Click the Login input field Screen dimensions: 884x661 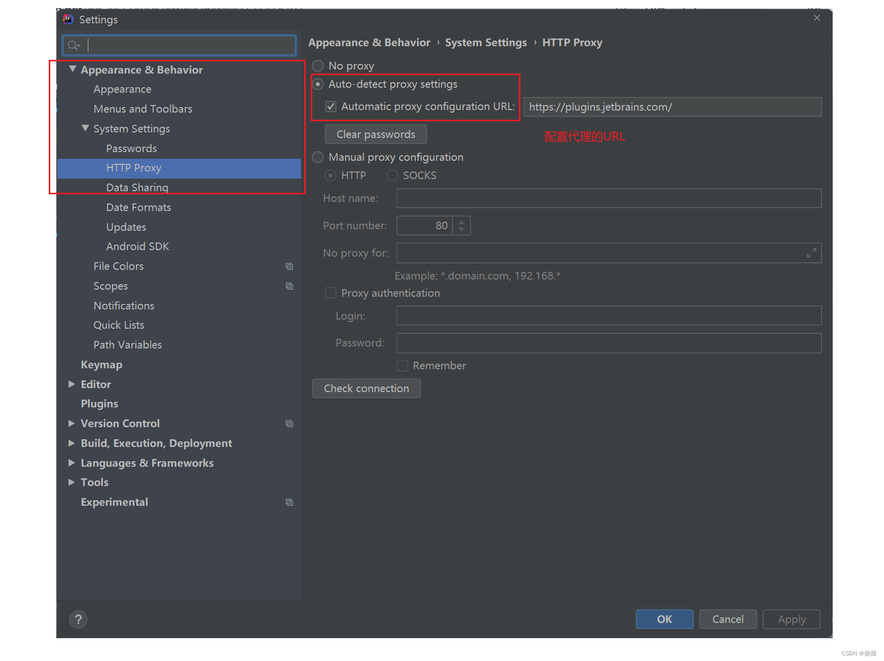[609, 316]
